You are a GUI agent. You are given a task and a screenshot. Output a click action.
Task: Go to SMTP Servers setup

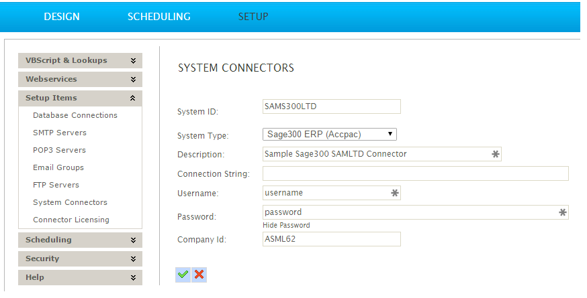tap(60, 133)
